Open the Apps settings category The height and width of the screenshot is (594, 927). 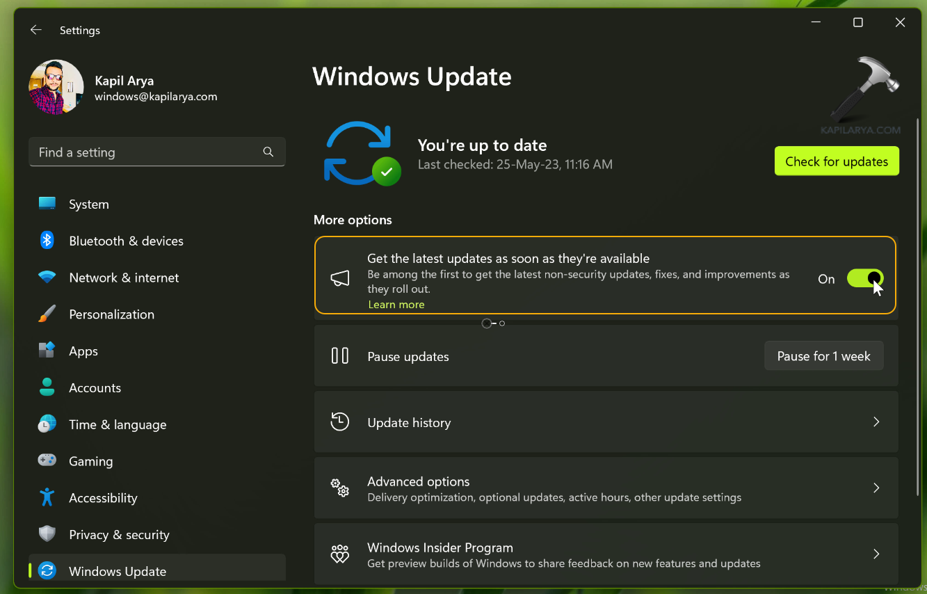83,351
